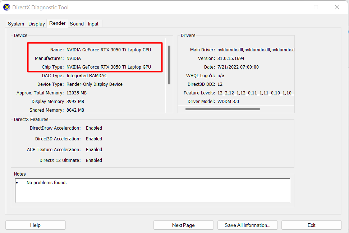
Task: Click the Device panel vertical scrollbar
Action: 169,65
